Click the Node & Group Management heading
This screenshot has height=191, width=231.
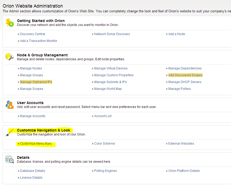[x=42, y=55]
